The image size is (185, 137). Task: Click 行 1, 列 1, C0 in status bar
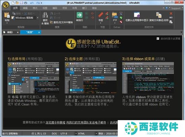tap(39, 134)
